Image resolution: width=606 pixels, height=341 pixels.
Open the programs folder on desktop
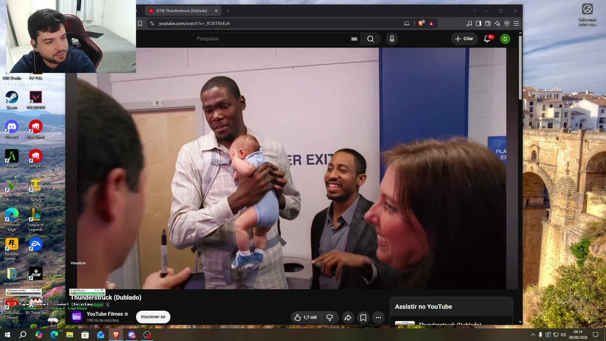[x=12, y=276]
